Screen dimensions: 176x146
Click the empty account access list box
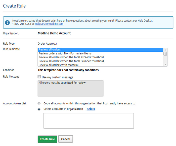[x=89, y=121]
